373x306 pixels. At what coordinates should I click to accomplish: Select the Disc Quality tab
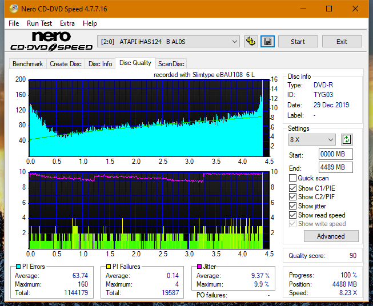[x=135, y=63]
